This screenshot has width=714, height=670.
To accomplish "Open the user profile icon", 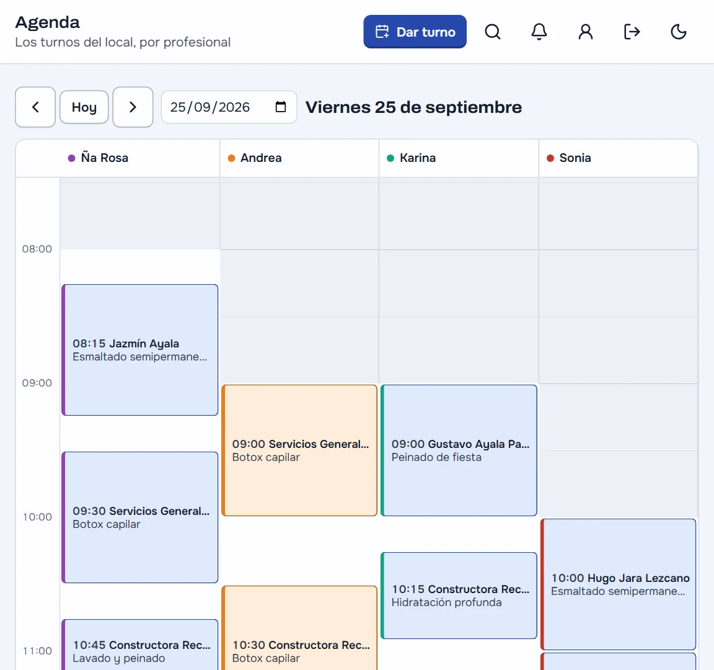I will tap(586, 32).
